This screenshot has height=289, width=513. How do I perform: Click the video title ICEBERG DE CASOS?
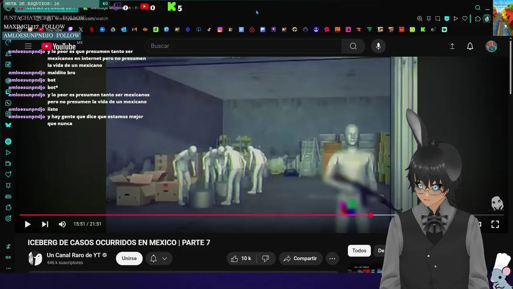(119, 242)
